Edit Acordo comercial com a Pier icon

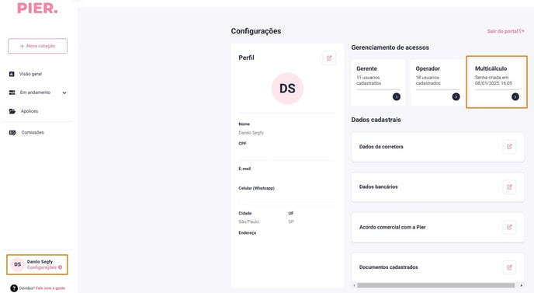click(509, 227)
